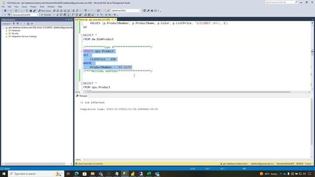Open the Help menu
Screen dimensions: 315x177
(x=60, y=6)
